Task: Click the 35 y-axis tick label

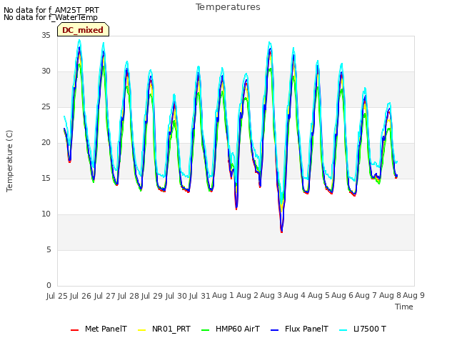Action: point(46,35)
